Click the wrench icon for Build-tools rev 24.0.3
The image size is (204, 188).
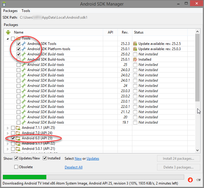[24, 70]
